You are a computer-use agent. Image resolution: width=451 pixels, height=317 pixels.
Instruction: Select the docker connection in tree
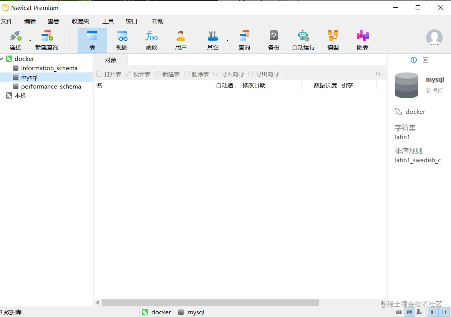25,59
